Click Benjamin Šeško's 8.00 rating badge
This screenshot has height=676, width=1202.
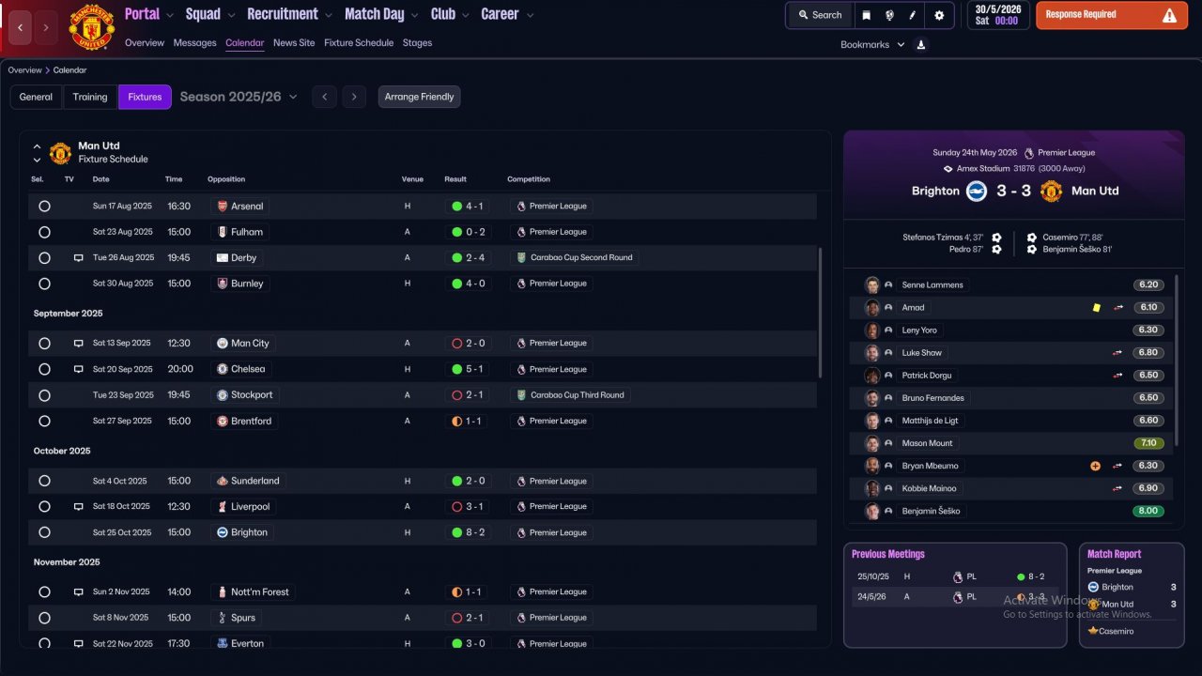click(x=1148, y=511)
